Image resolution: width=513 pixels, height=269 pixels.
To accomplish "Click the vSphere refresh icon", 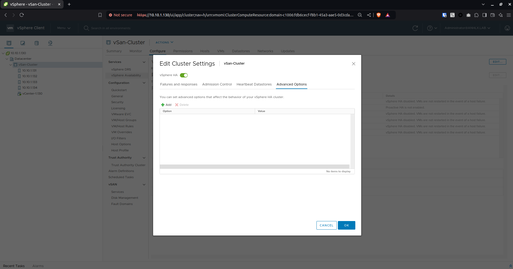I will (x=415, y=28).
